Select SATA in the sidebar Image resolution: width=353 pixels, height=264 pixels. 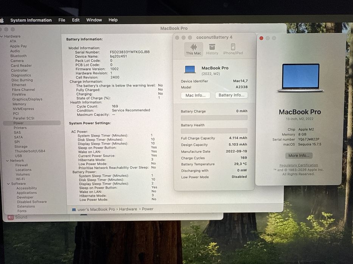[18, 137]
